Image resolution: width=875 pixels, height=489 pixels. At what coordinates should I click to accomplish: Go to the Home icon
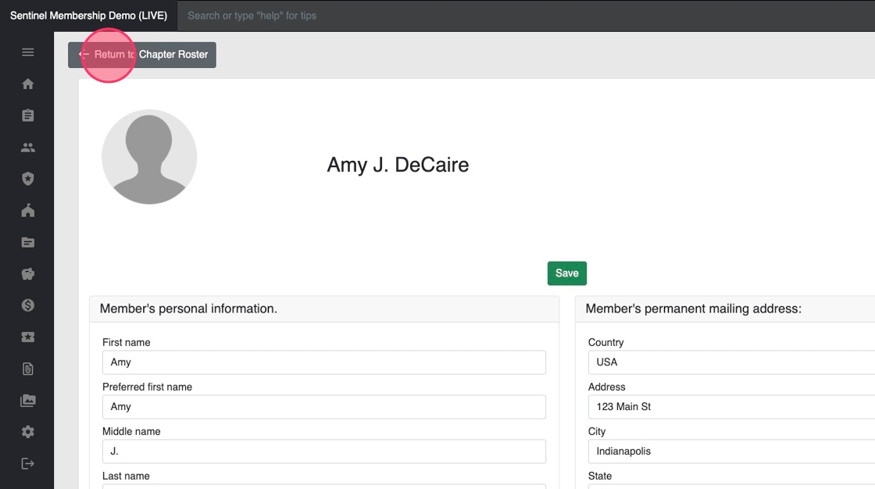click(28, 84)
